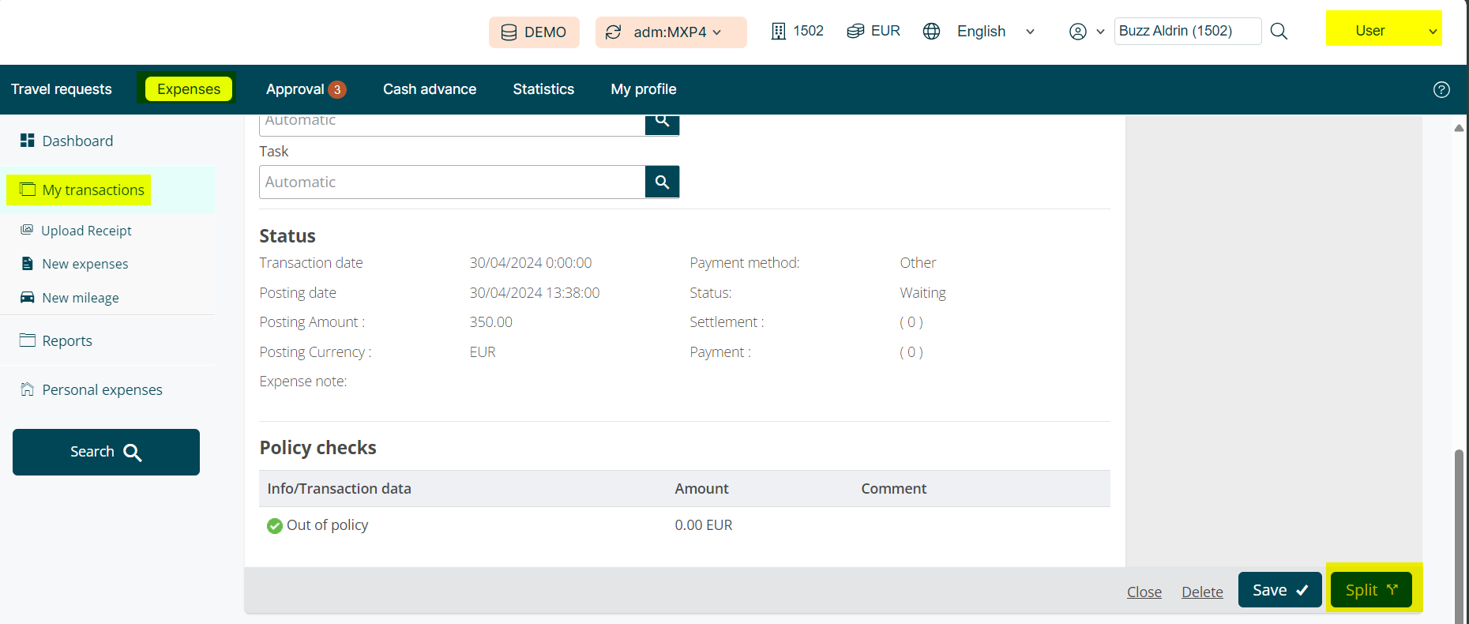Click the Task Automatic input field

pyautogui.click(x=452, y=182)
